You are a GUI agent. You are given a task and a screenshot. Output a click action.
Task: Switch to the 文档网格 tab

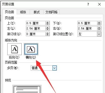point(51,12)
